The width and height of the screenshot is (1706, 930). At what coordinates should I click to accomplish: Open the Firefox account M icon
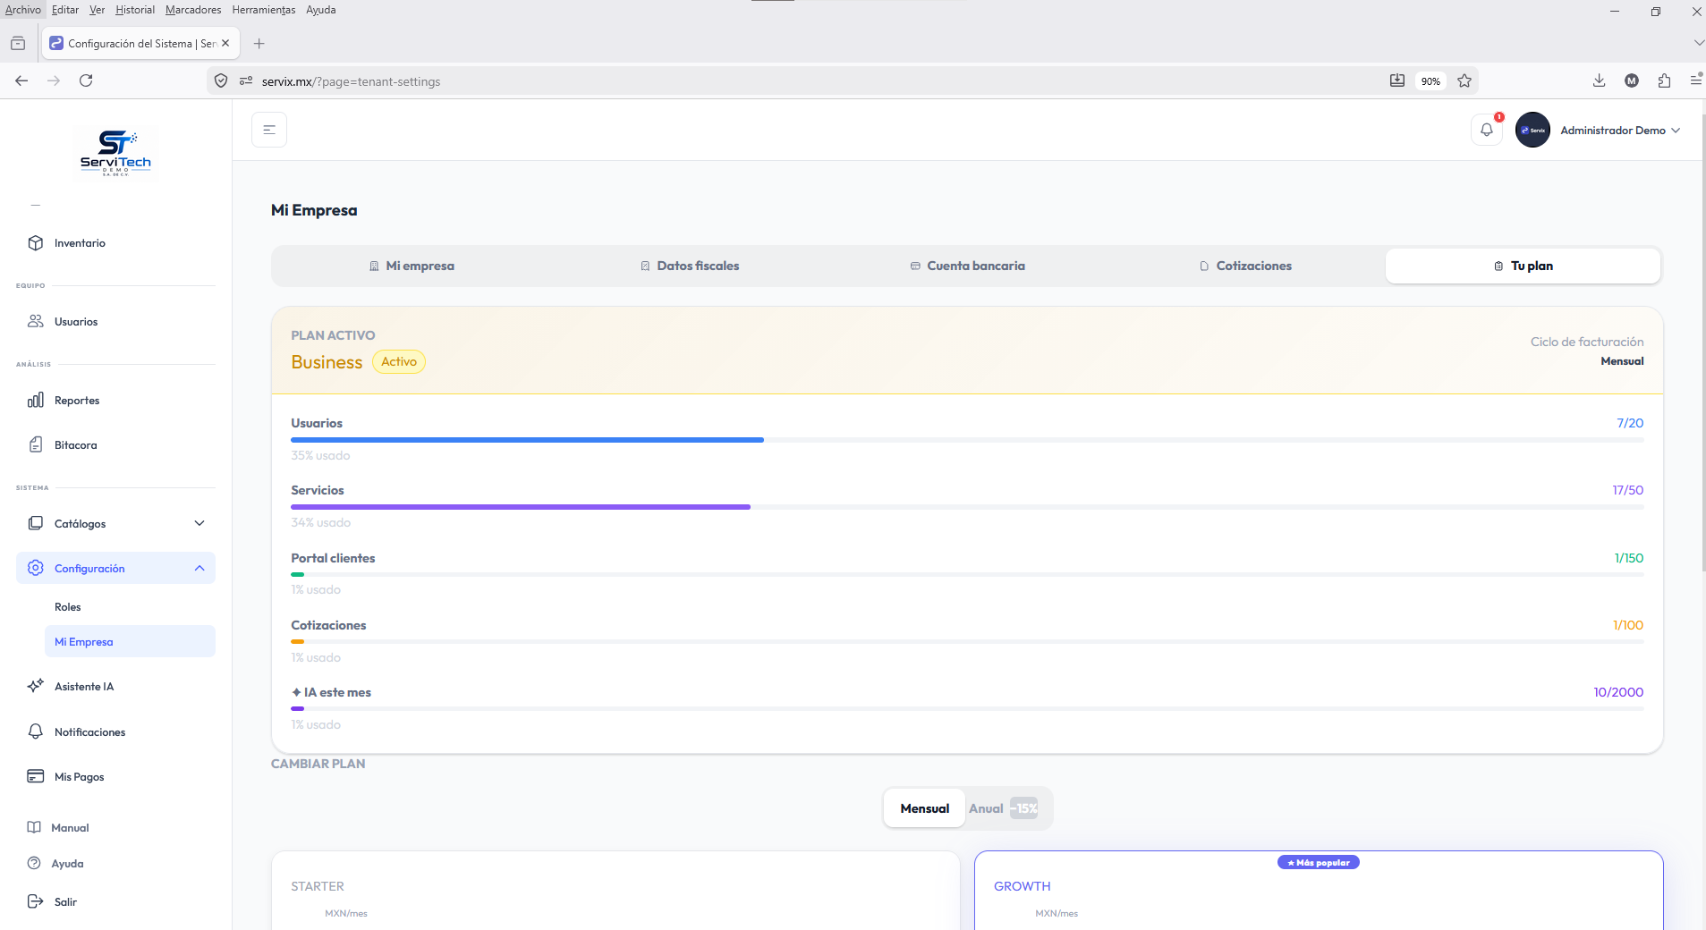pos(1632,80)
